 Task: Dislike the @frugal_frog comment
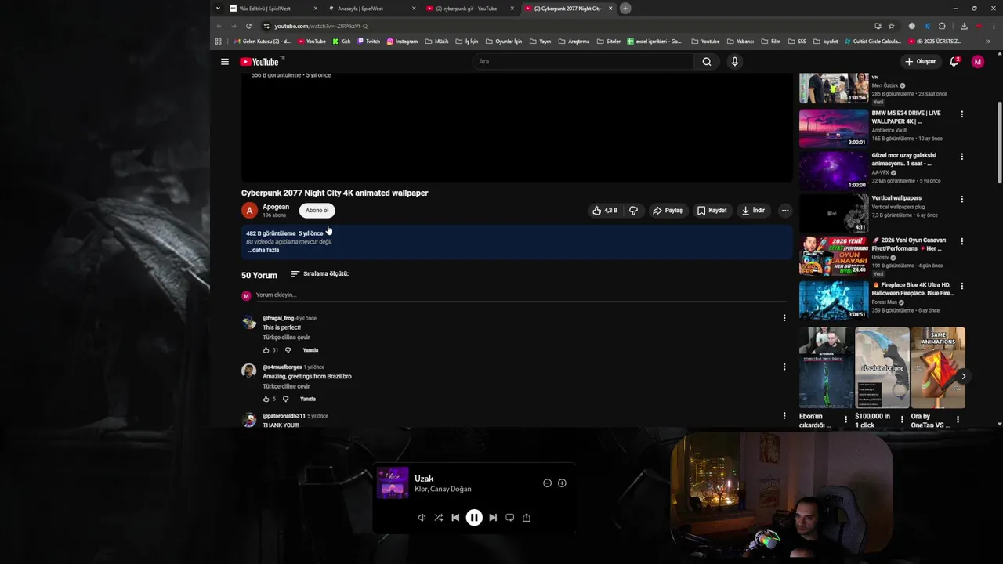pyautogui.click(x=288, y=350)
